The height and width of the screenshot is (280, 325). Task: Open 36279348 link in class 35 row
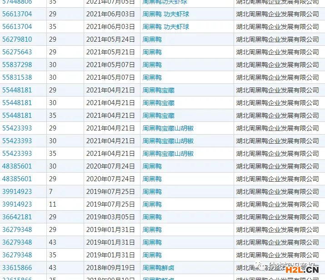(x=17, y=255)
